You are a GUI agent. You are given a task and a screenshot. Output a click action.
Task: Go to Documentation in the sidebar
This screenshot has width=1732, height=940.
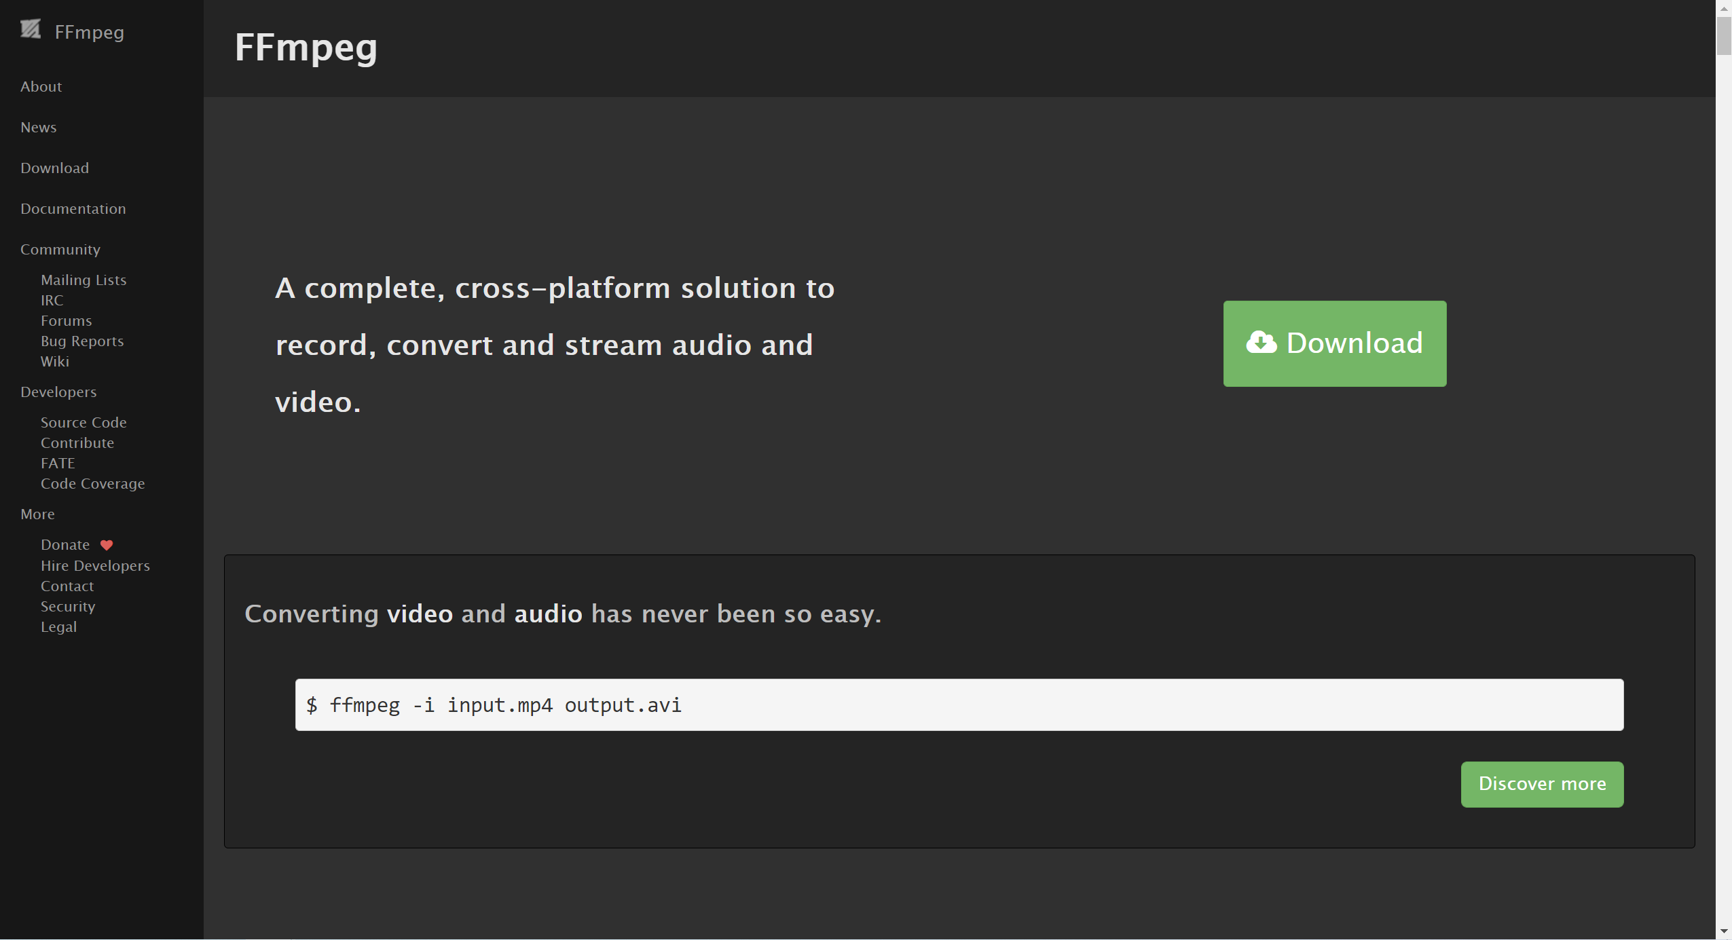pyautogui.click(x=73, y=209)
